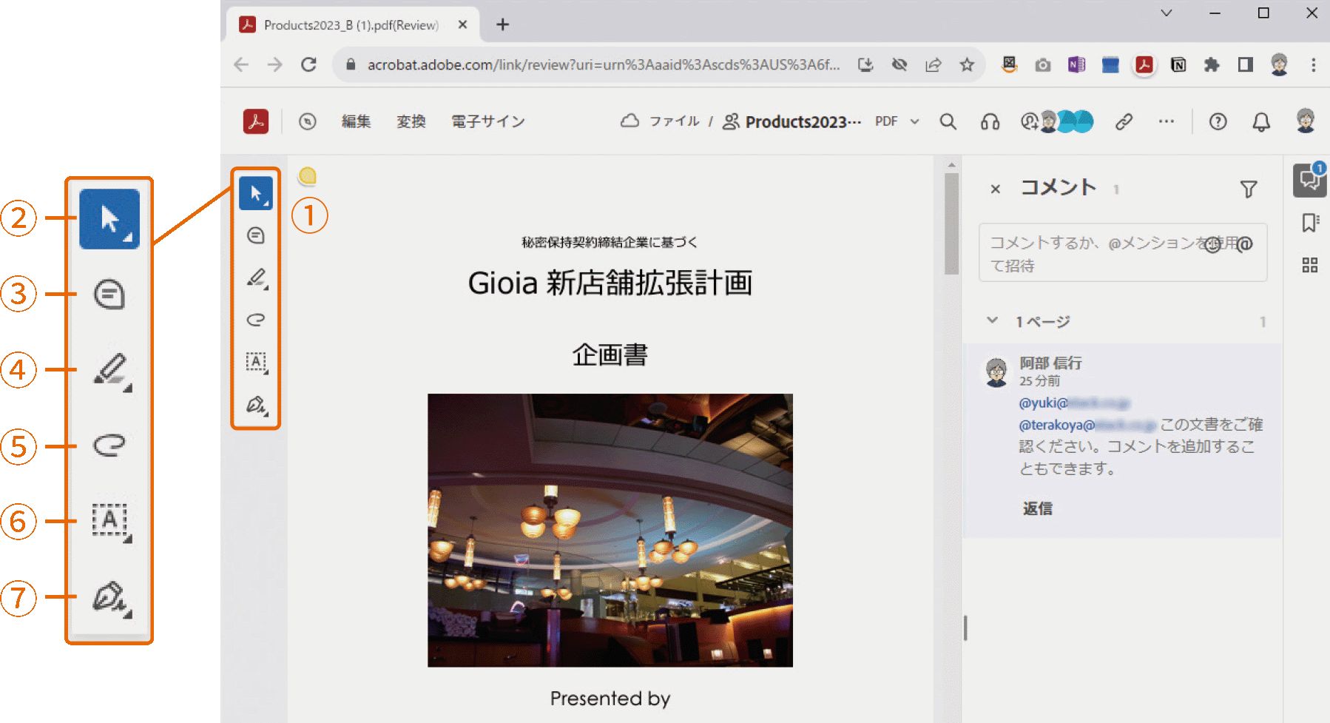Screen dimensions: 1330x723
Task: Open the 変換 menu
Action: tap(411, 121)
